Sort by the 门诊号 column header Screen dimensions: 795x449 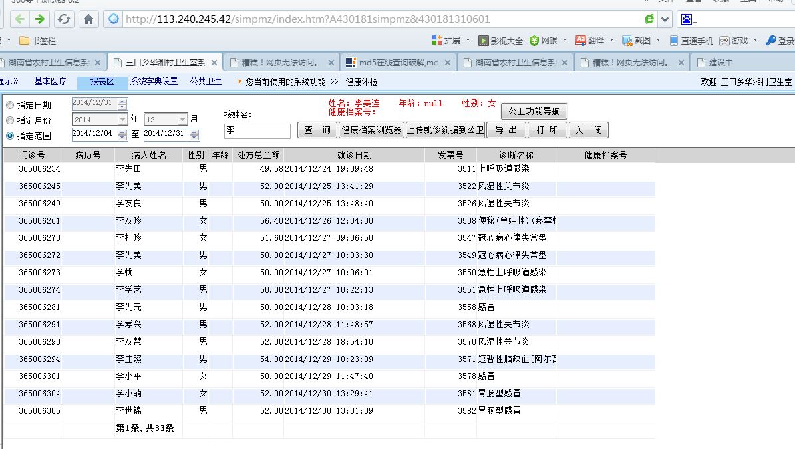click(x=33, y=155)
